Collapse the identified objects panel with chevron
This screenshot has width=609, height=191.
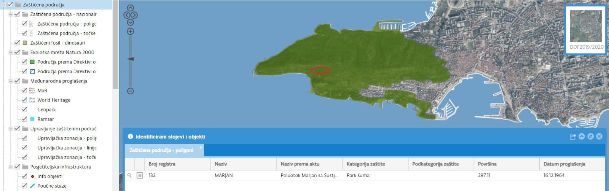582,137
